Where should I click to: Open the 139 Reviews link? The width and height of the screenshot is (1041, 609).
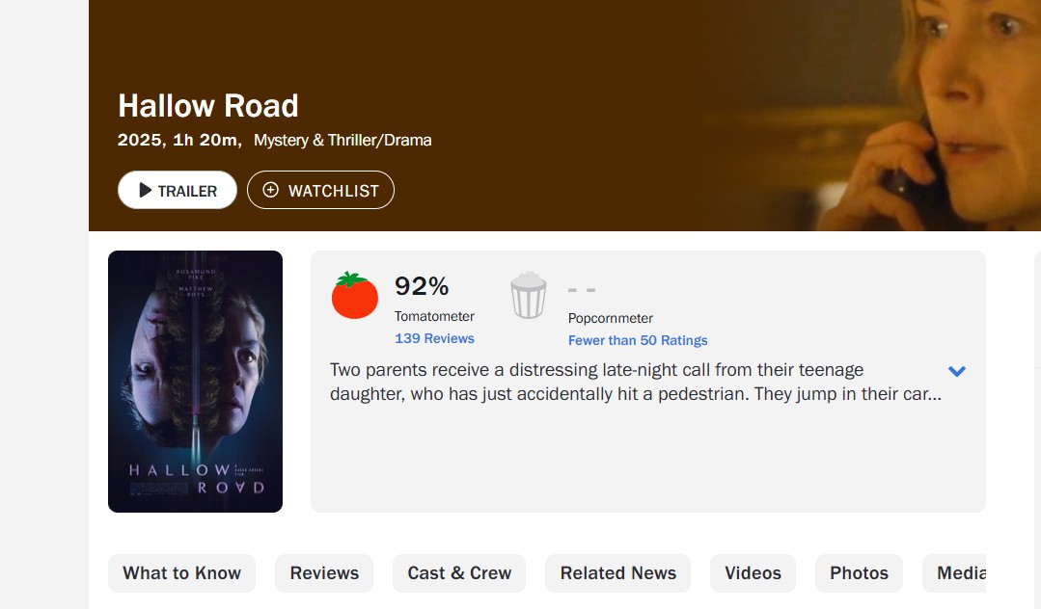[434, 338]
